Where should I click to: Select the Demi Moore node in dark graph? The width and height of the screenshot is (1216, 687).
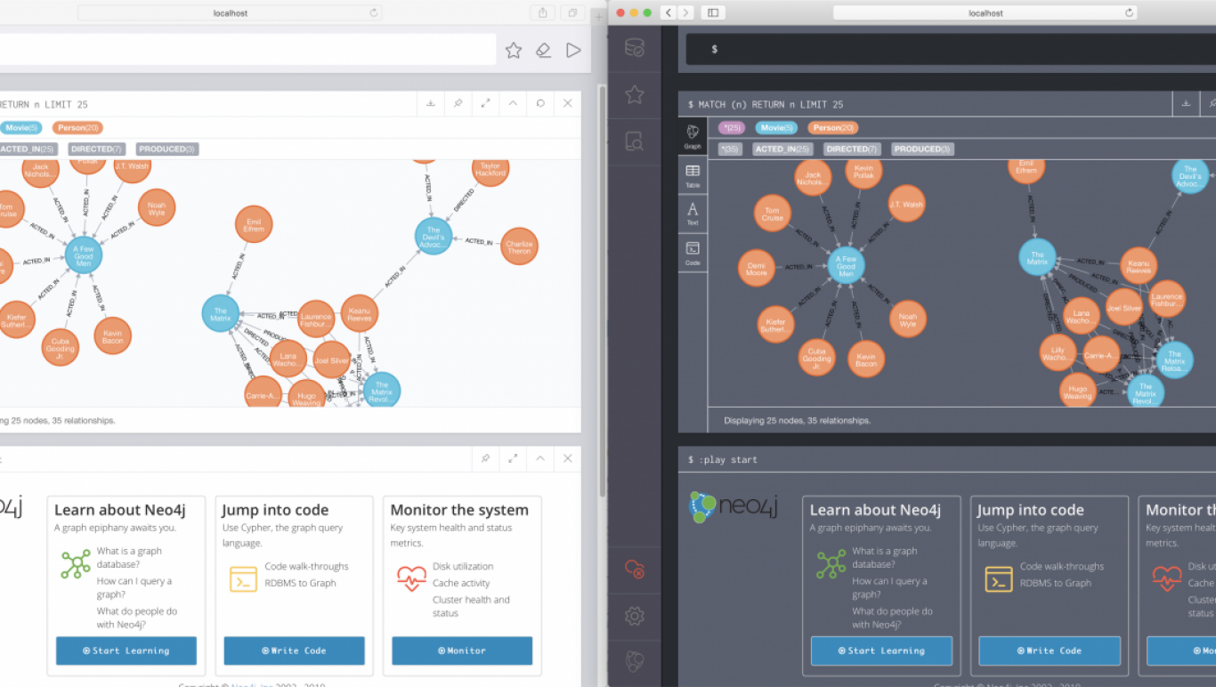coord(757,269)
